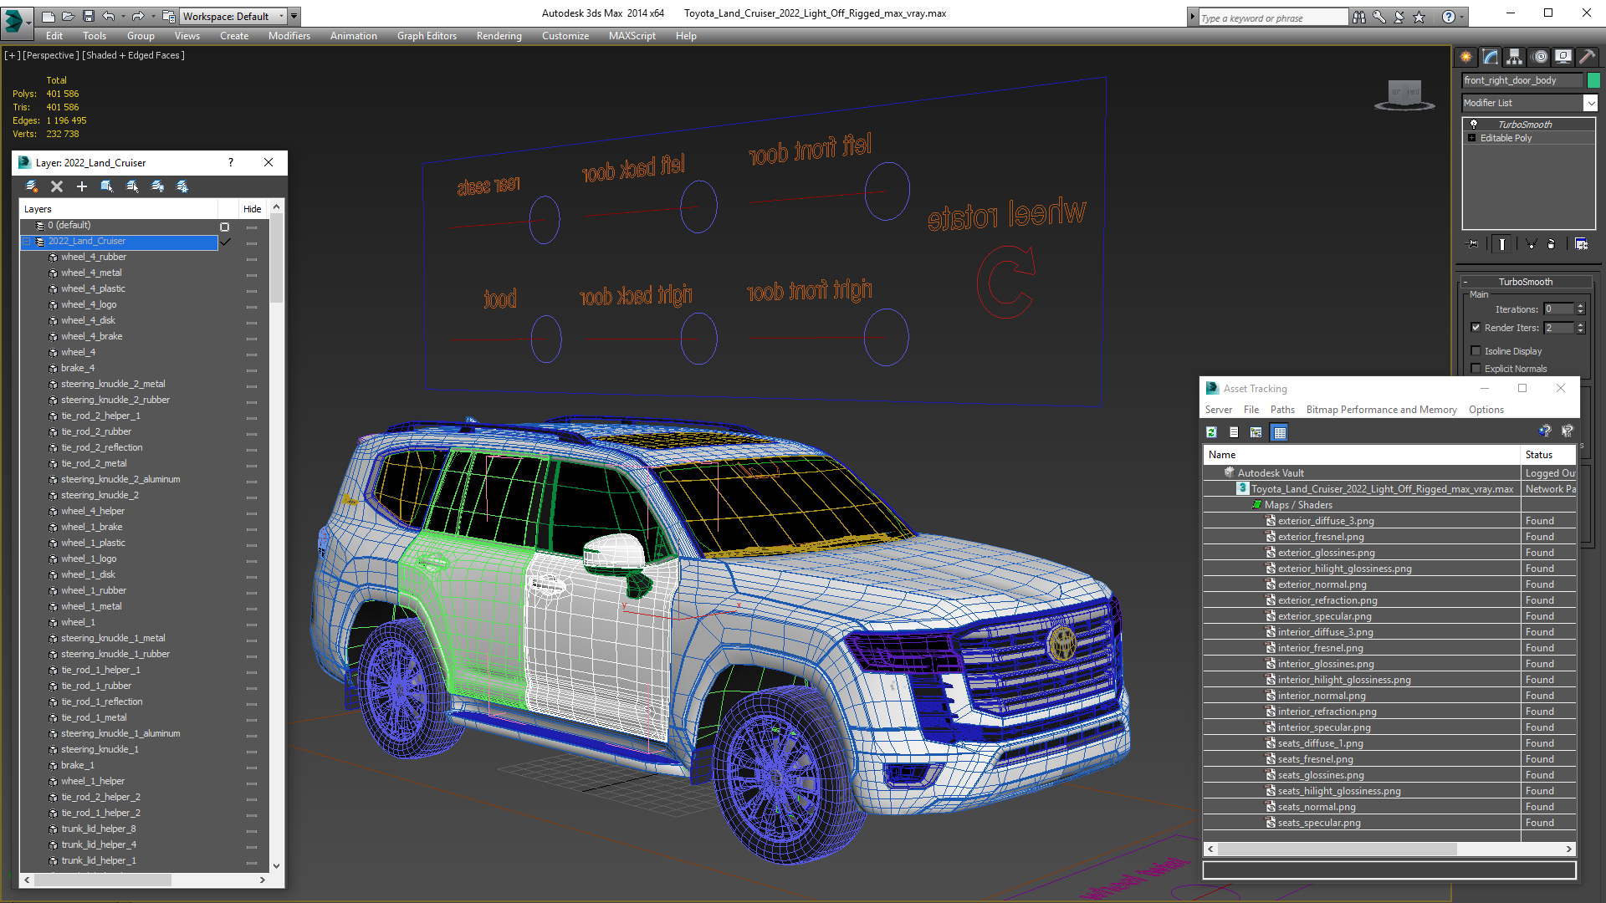Click the Iterations spinner arrows
Image resolution: width=1606 pixels, height=903 pixels.
[1580, 309]
